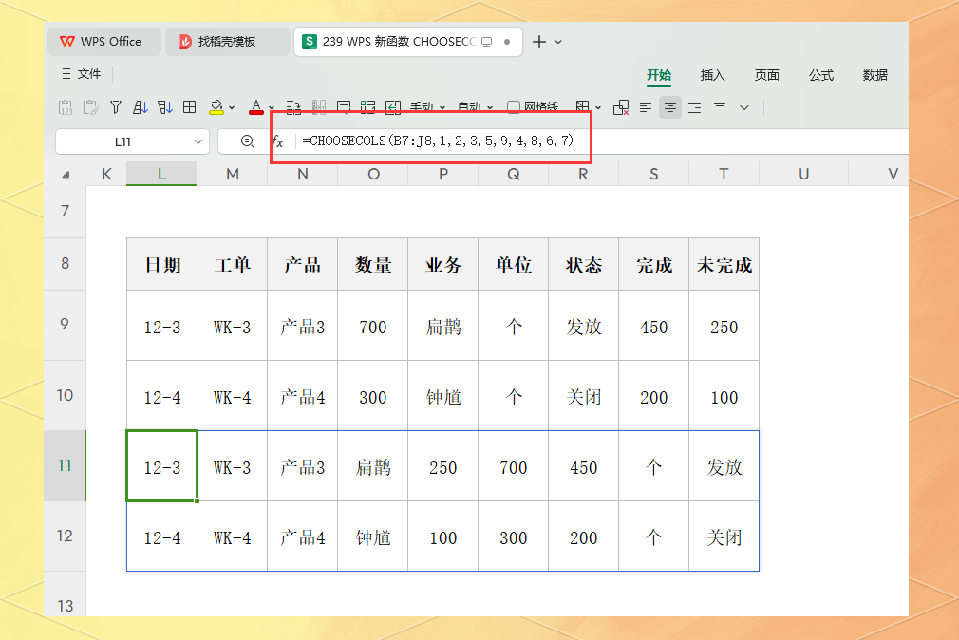Click the fill color bucket icon
Viewport: 959px width, 640px height.
[216, 107]
